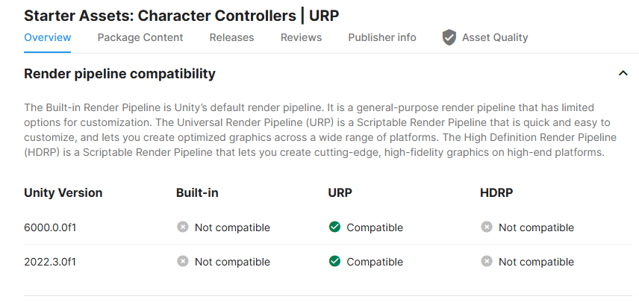This screenshot has width=639, height=308.
Task: Click green Compatible checkmark for 6000.0.0f1 URP
Action: [x=334, y=227]
